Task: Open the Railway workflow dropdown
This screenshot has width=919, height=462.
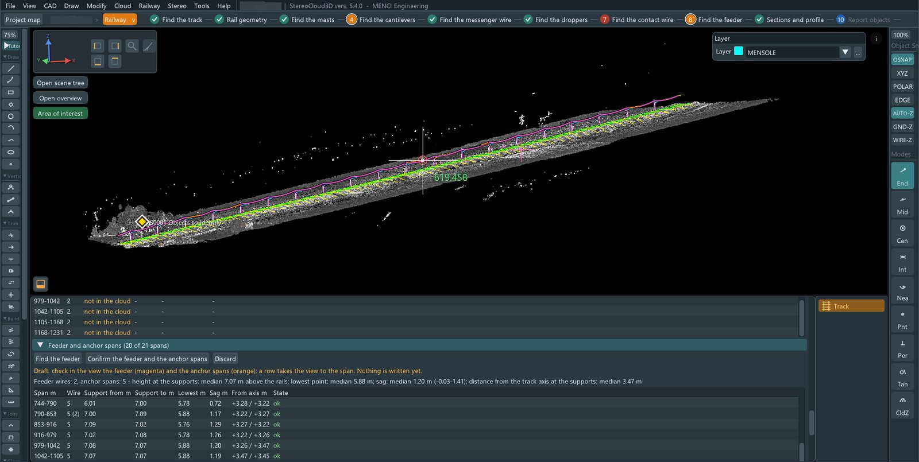Action: click(120, 20)
